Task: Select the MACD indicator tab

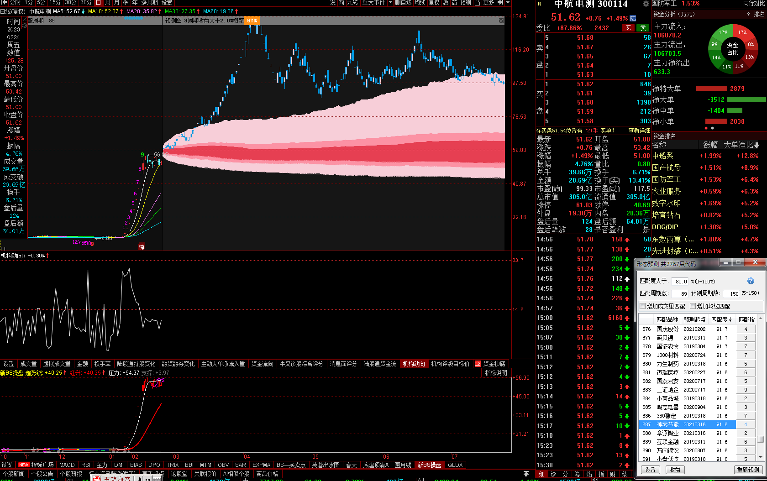Action: (67, 465)
